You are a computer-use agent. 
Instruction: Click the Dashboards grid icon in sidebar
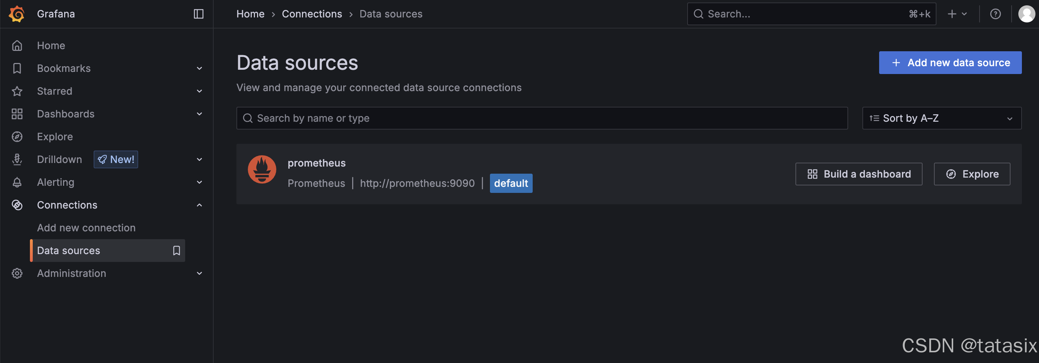coord(17,114)
